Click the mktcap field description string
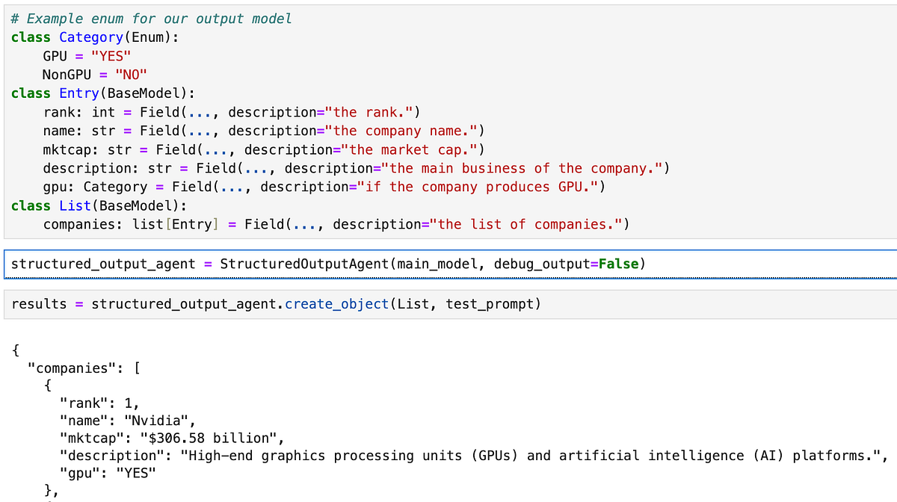This screenshot has height=502, width=897. pos(407,149)
